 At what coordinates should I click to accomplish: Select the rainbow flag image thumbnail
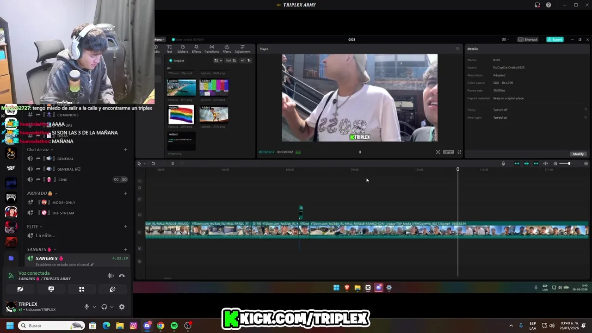point(181,114)
